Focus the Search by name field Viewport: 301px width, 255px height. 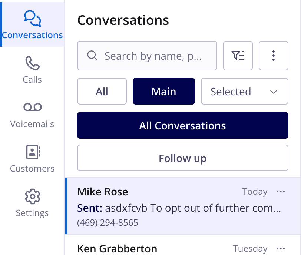(x=147, y=56)
